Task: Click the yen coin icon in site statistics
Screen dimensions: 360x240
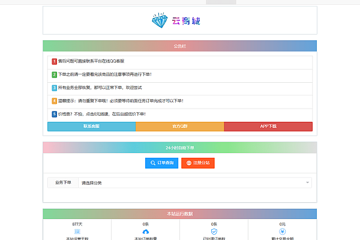Action: click(x=282, y=231)
